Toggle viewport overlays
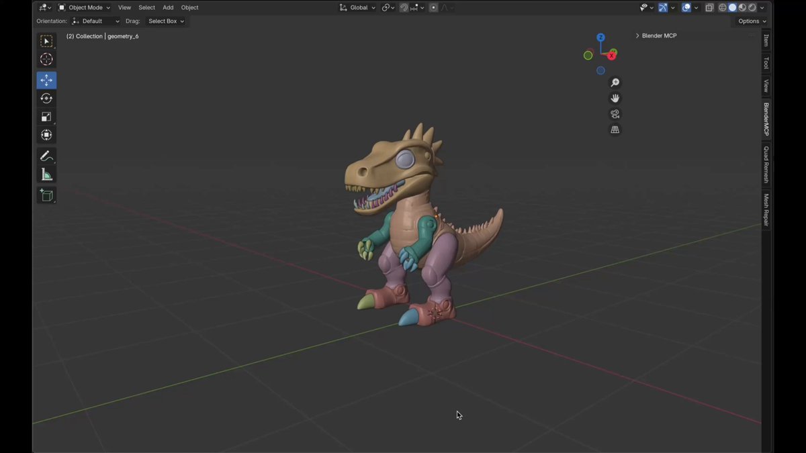The height and width of the screenshot is (453, 806). coord(686,7)
